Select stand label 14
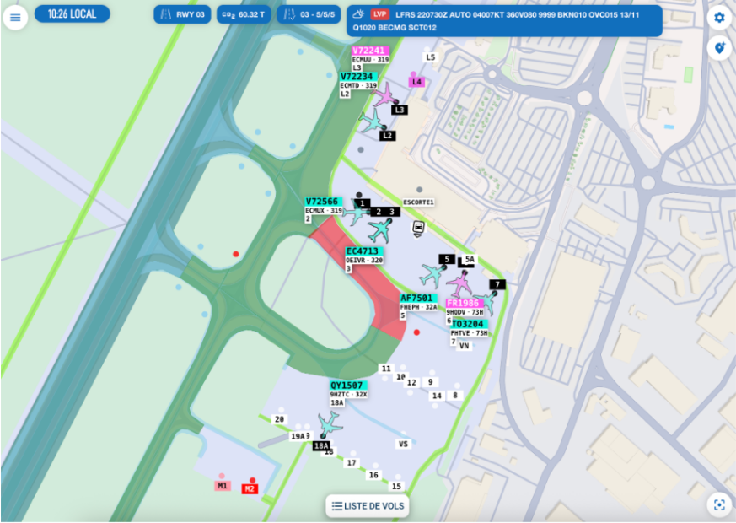Image resolution: width=736 pixels, height=523 pixels. (x=437, y=396)
